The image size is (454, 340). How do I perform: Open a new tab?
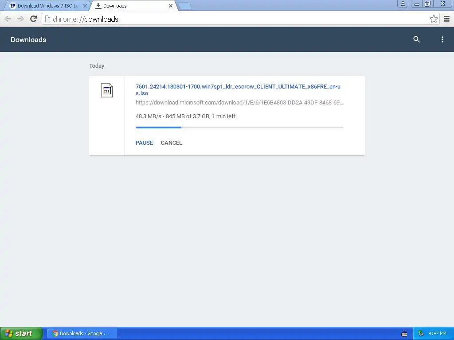tap(185, 6)
